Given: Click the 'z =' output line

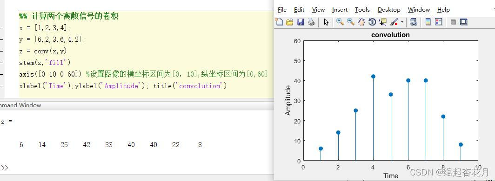Looking at the screenshot, I should click(7, 122).
